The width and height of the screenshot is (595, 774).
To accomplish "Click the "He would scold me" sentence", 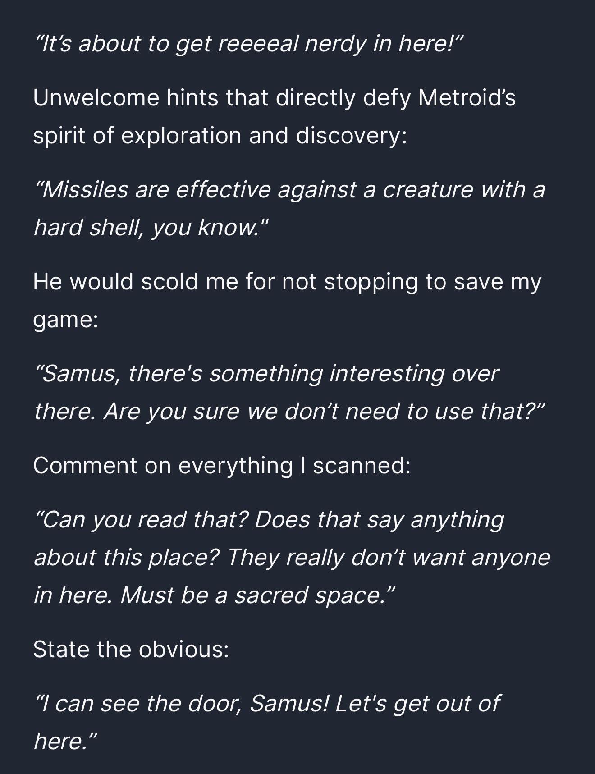I will (287, 282).
